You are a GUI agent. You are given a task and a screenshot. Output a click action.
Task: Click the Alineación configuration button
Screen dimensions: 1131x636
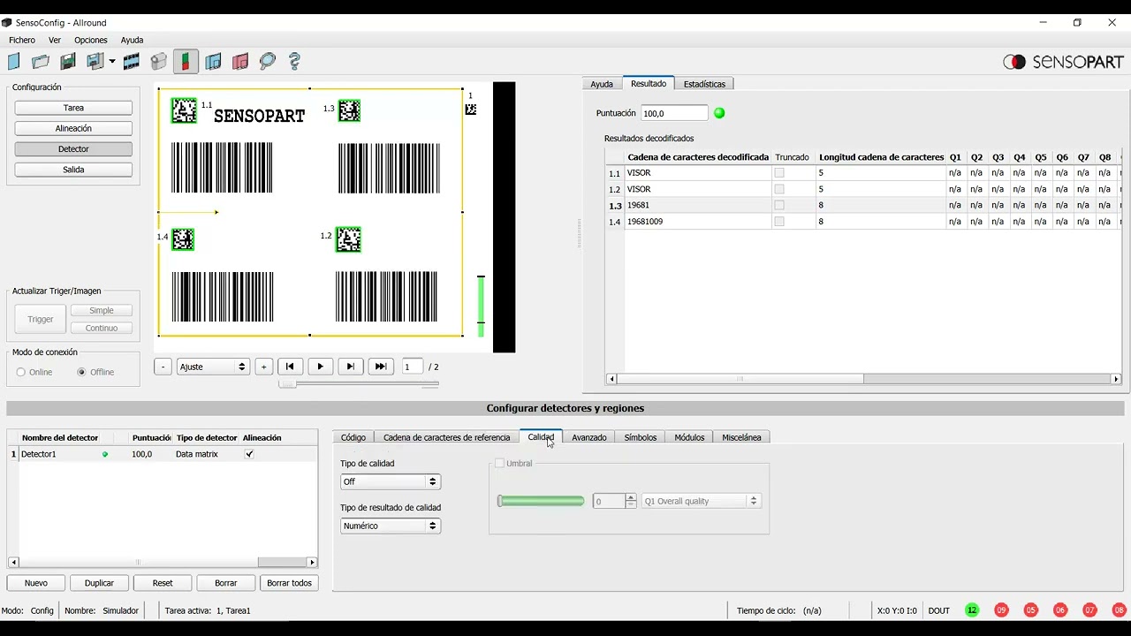[x=73, y=128]
